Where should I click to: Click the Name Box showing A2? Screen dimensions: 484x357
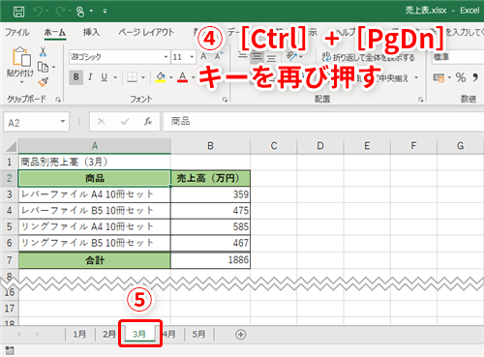coord(31,122)
